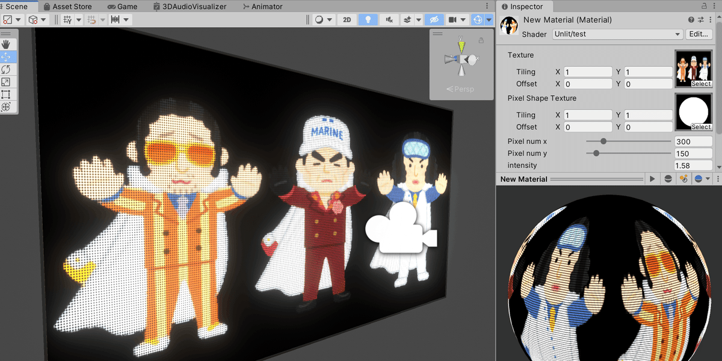
Task: Click the scene effects layers icon
Action: (407, 19)
